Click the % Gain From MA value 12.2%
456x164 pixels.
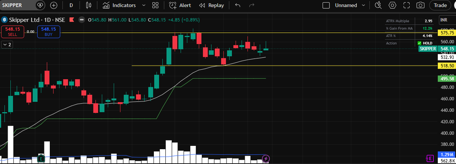pyautogui.click(x=428, y=28)
